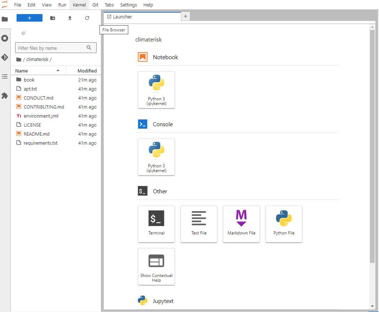Open the File Browser sidebar tab
Viewport: 379px width, 312px height.
[x=5, y=19]
